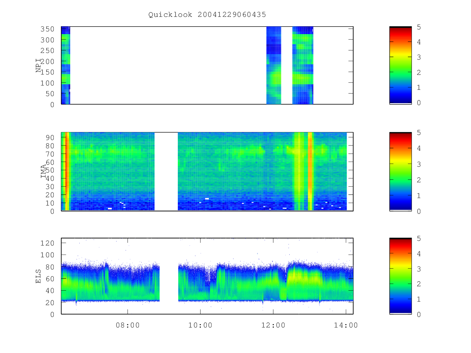Click the NPI spectrogram data near 12:00
This screenshot has height=353, width=471.
point(274,65)
